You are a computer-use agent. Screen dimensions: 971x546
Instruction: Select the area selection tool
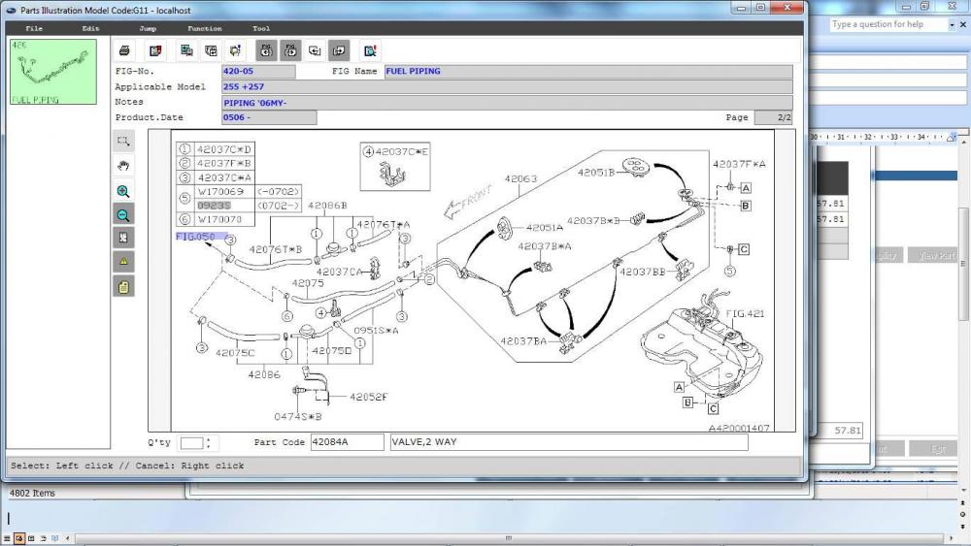pyautogui.click(x=123, y=141)
